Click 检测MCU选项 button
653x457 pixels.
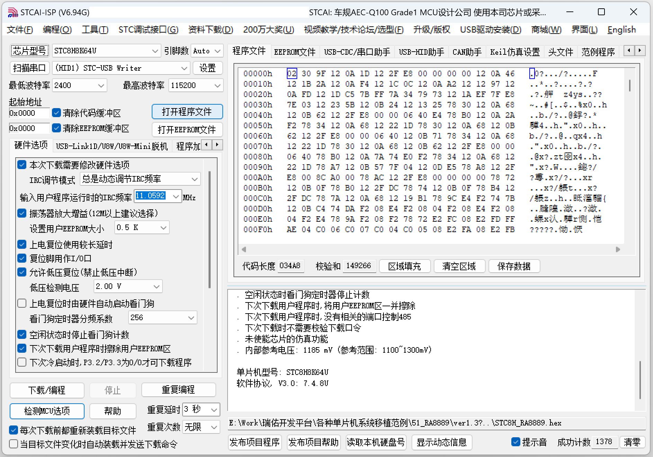coord(47,411)
